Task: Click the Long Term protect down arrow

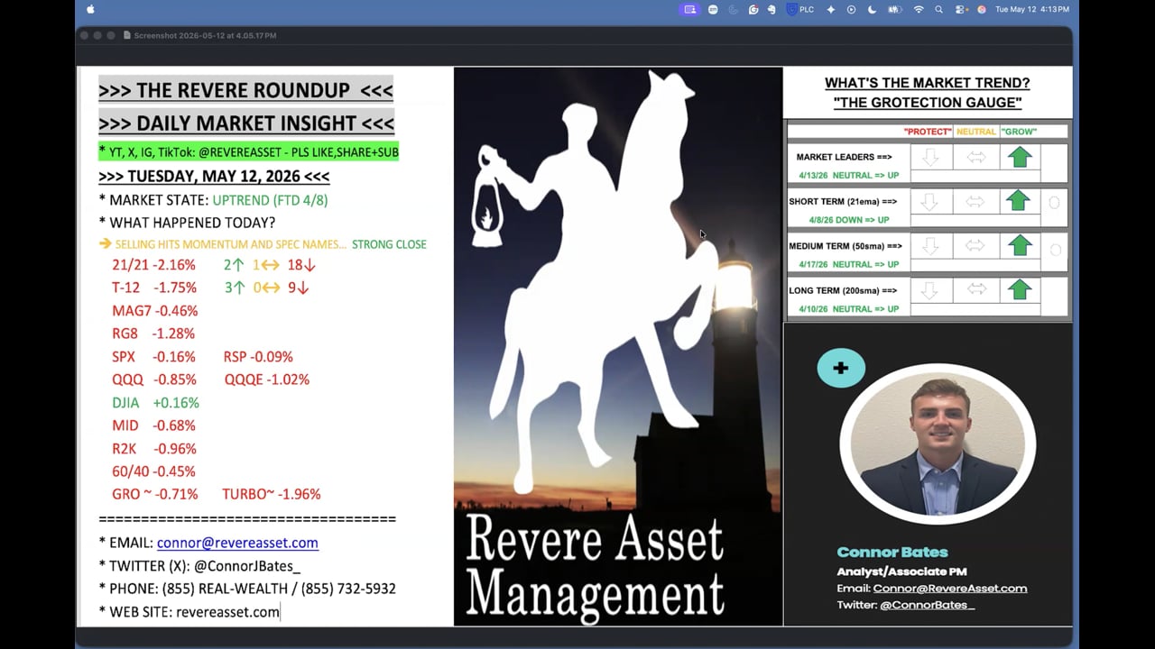Action: coord(931,289)
